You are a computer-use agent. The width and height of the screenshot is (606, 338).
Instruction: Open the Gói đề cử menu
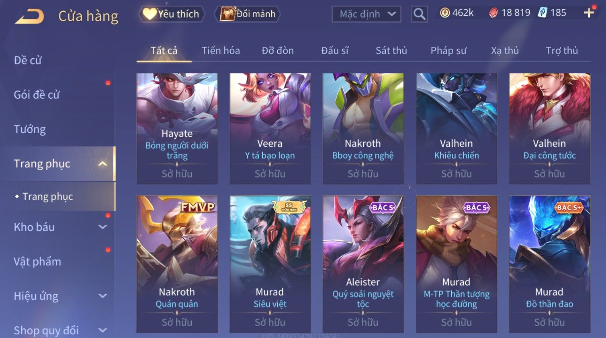point(37,95)
